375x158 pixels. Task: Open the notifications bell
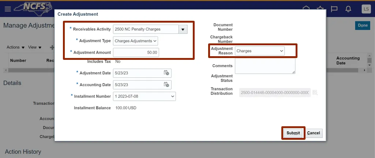348,9
